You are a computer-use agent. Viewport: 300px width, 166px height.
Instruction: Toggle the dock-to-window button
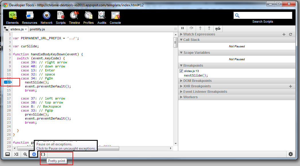coord(8,154)
